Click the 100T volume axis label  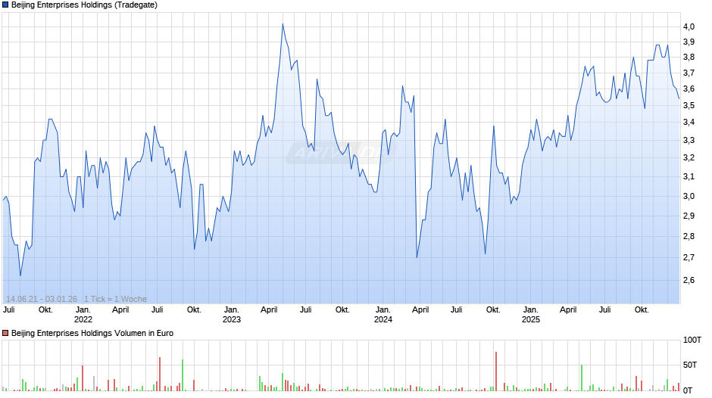pyautogui.click(x=692, y=340)
